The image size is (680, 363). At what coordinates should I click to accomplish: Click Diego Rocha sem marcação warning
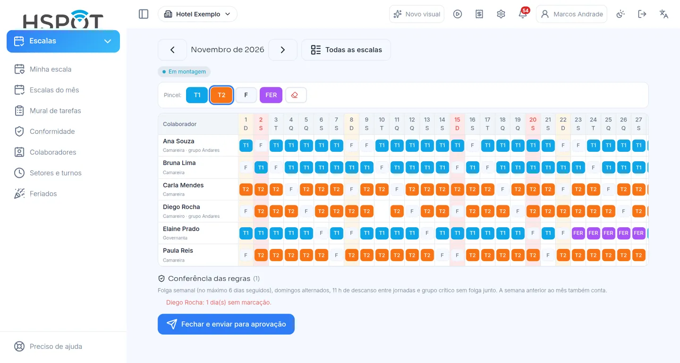(x=219, y=303)
